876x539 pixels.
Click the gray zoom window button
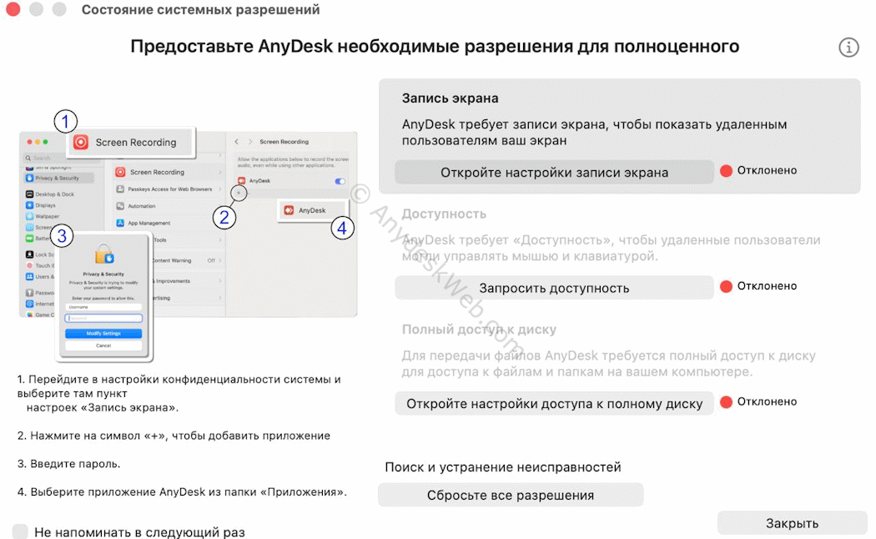(x=59, y=9)
